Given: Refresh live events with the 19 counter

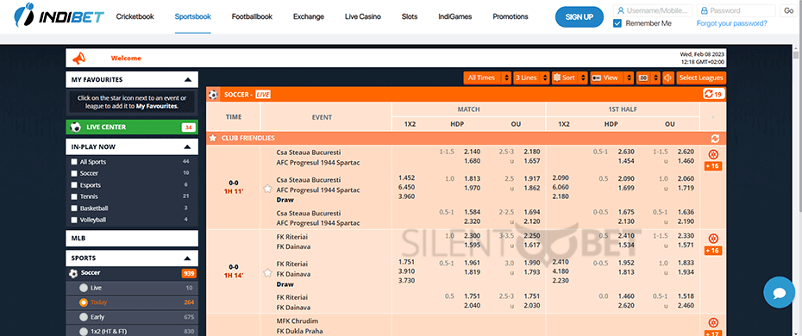Looking at the screenshot, I should point(713,95).
